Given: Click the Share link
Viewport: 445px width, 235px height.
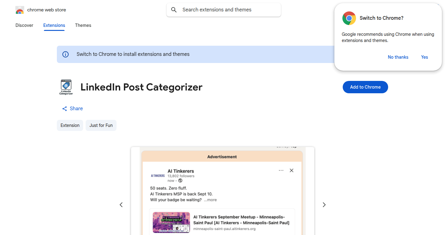Looking at the screenshot, I should click(73, 109).
